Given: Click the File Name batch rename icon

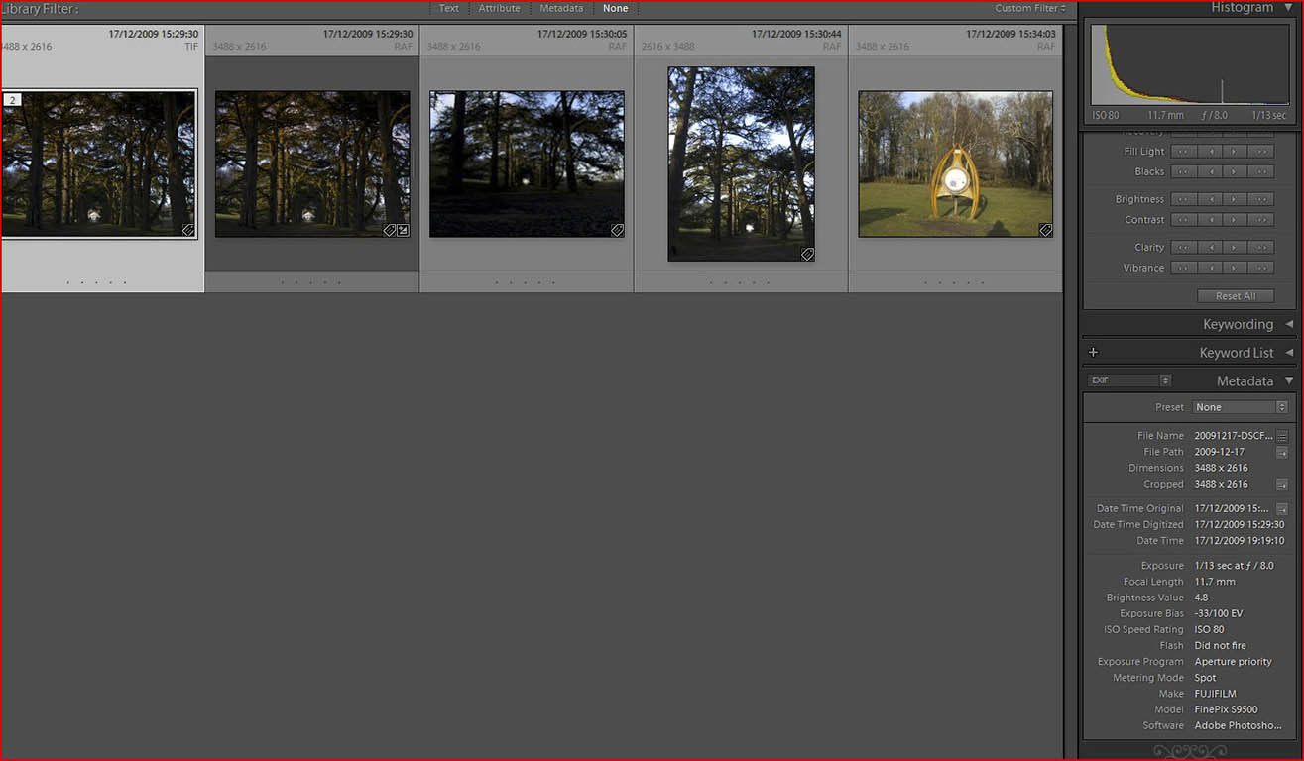Looking at the screenshot, I should 1282,436.
